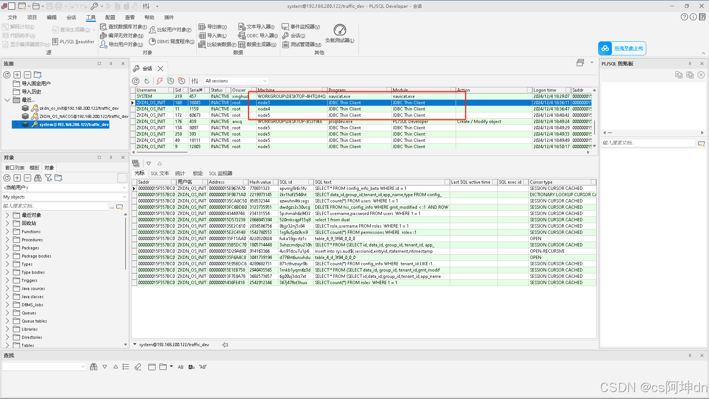
Task: Expand the Functions folder
Action: (7, 232)
